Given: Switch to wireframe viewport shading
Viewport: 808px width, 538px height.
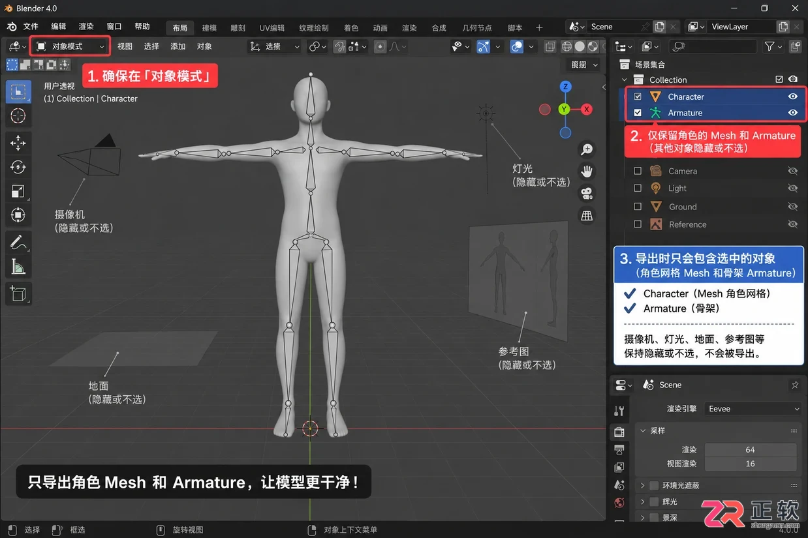Looking at the screenshot, I should [567, 47].
